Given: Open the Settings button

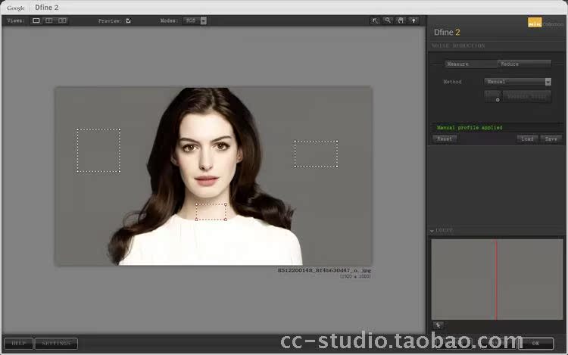Looking at the screenshot, I should 56,343.
